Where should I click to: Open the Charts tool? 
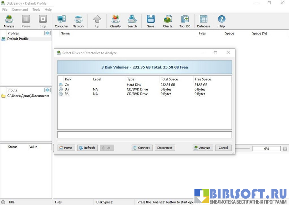pyautogui.click(x=167, y=21)
